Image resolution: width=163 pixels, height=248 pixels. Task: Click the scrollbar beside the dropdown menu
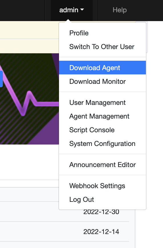pyautogui.click(x=147, y=37)
